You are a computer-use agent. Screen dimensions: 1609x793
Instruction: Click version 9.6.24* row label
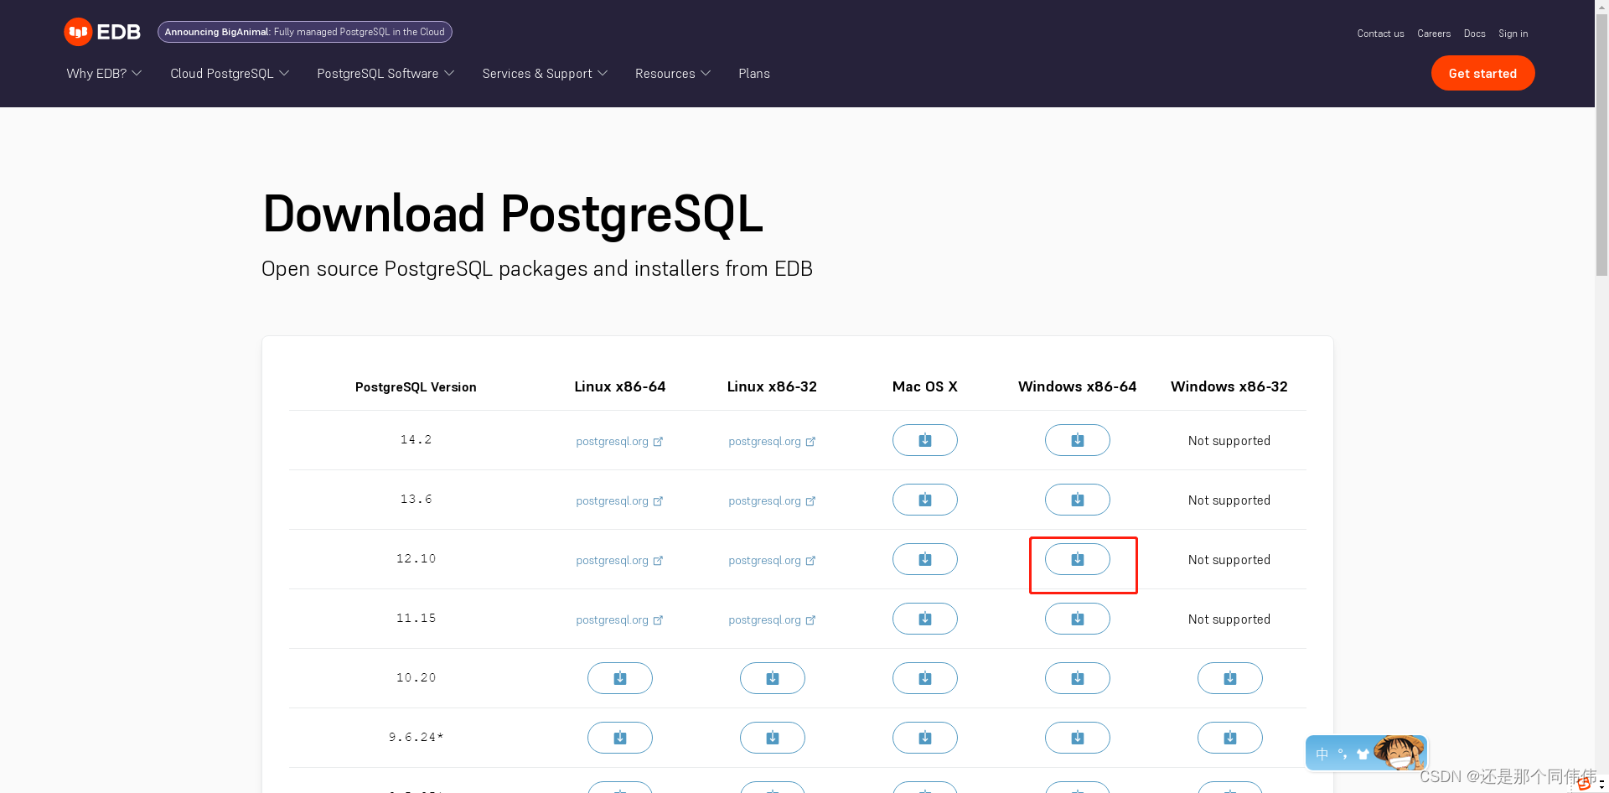(416, 737)
